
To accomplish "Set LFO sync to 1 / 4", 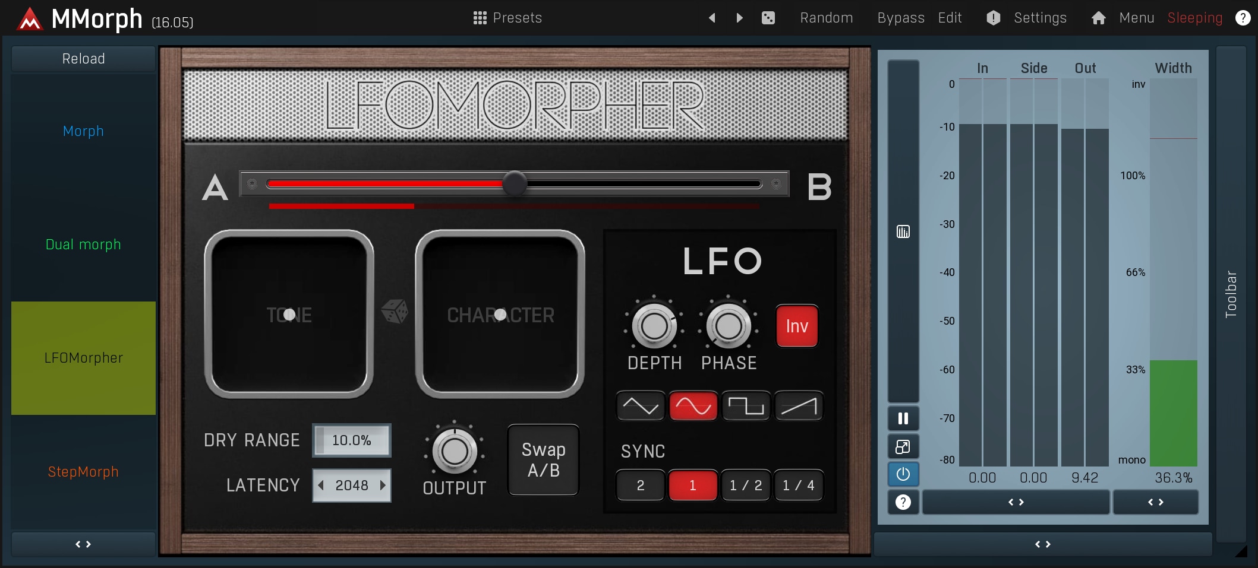I will pos(799,486).
